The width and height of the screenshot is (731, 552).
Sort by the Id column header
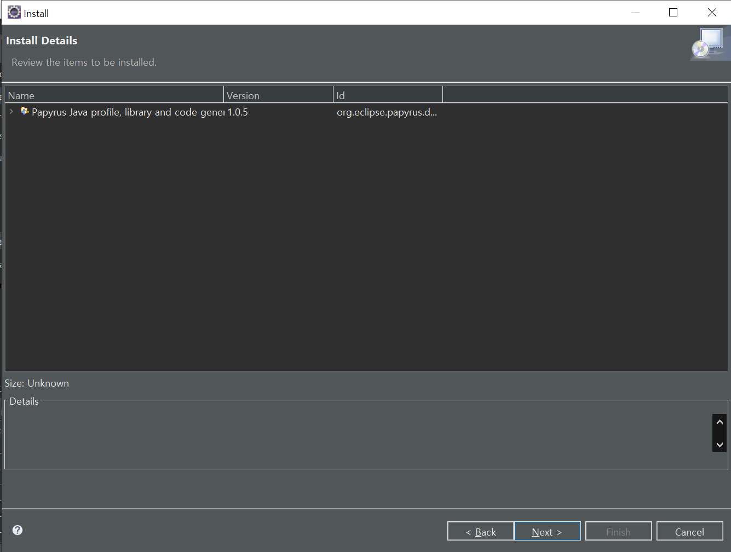click(388, 95)
